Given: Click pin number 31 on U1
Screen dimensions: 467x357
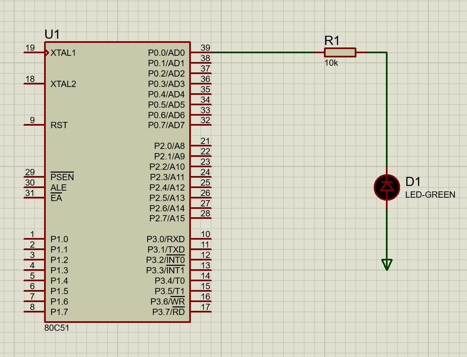Looking at the screenshot, I should point(30,193).
